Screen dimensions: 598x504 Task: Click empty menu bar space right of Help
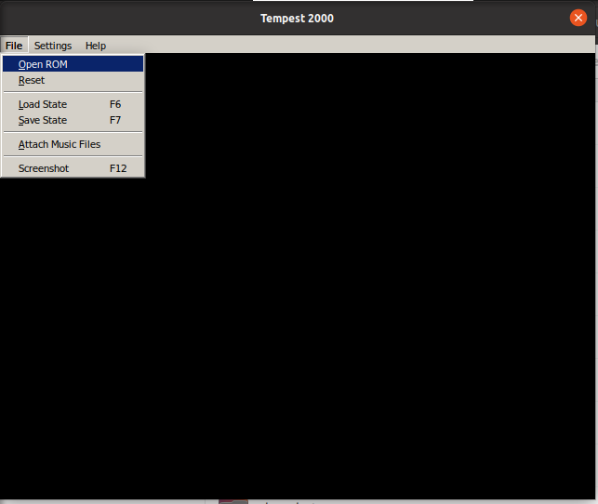click(x=353, y=46)
